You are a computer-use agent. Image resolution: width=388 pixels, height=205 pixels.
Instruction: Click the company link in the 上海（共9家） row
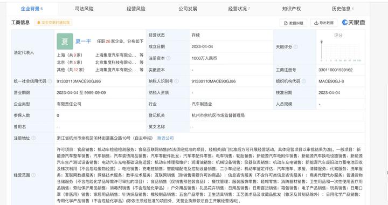[x=115, y=55]
